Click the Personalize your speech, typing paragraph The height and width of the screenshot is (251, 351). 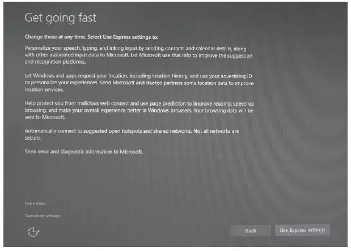point(138,55)
